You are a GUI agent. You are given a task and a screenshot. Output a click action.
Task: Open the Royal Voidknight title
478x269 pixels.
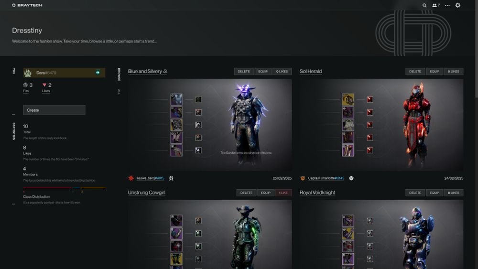(x=317, y=193)
